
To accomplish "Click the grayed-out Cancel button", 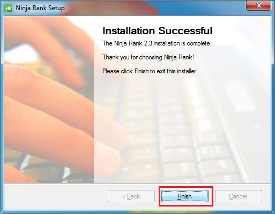I will coord(239,196).
